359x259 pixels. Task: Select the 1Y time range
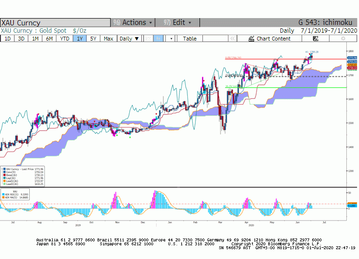coord(80,39)
